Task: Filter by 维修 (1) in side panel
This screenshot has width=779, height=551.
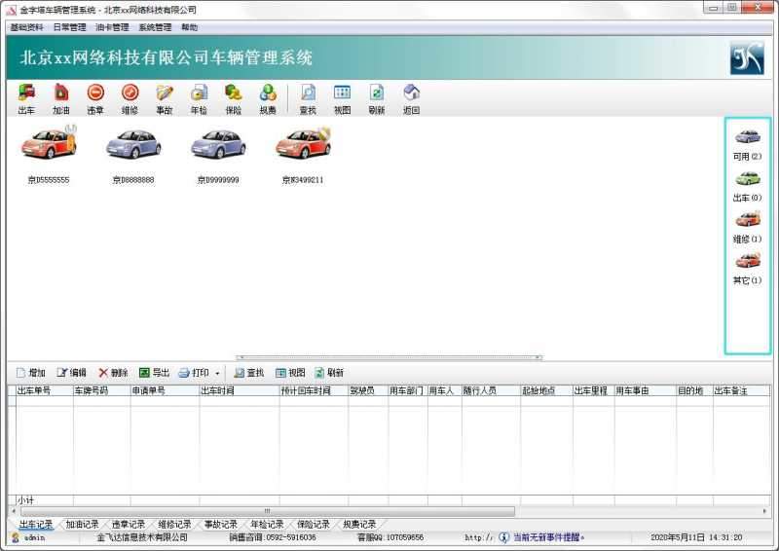Action: [x=747, y=228]
